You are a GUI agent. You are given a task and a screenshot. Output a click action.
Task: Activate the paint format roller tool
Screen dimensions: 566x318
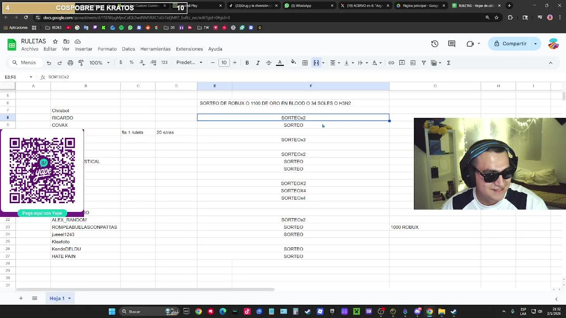81,63
